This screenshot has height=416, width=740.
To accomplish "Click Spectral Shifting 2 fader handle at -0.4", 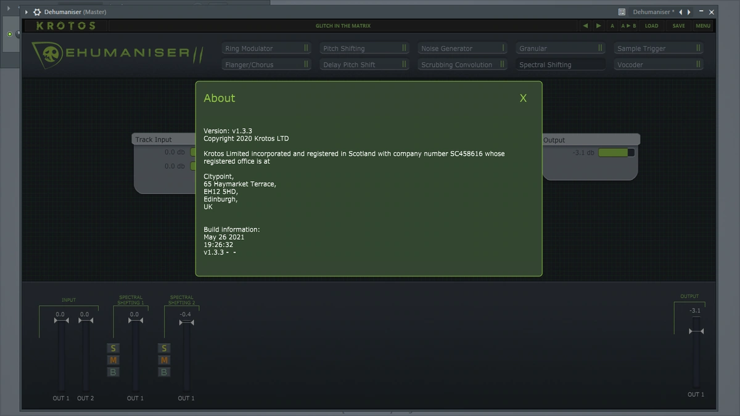I will tap(186, 321).
